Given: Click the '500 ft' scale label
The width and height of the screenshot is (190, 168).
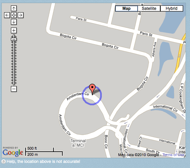Looking at the screenshot, I should point(32,148).
